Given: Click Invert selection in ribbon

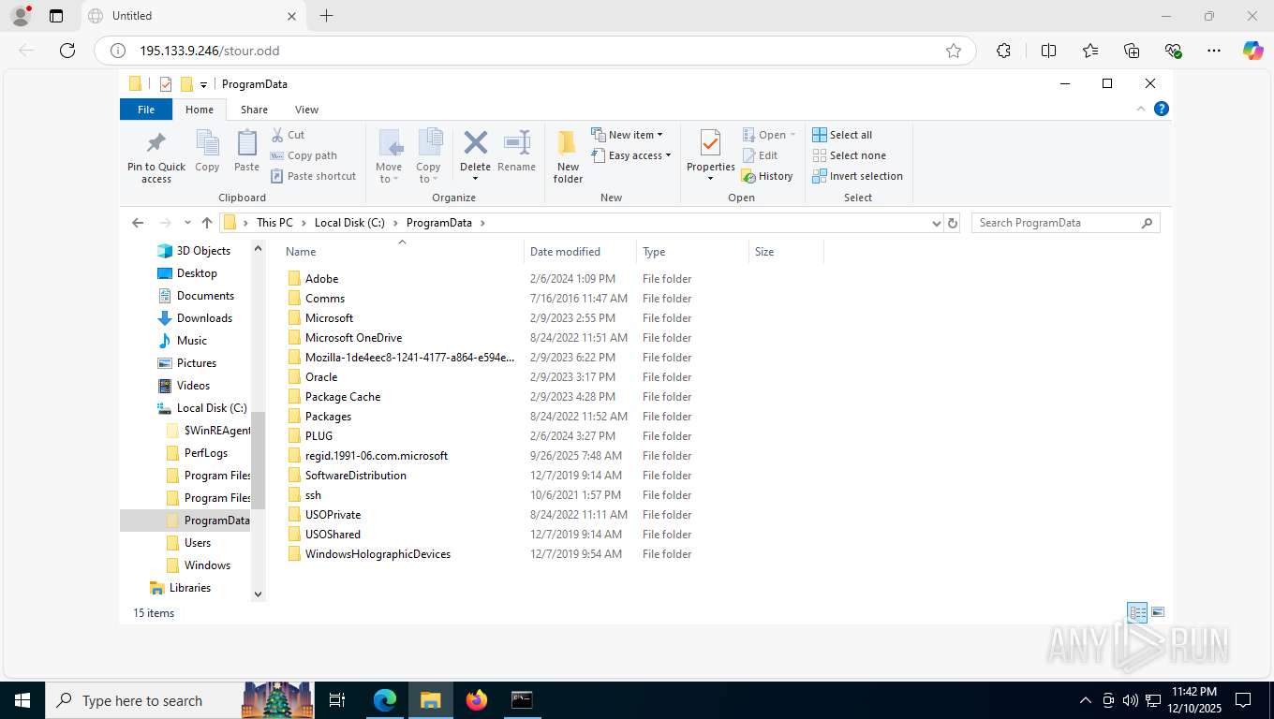Looking at the screenshot, I should pyautogui.click(x=857, y=176).
